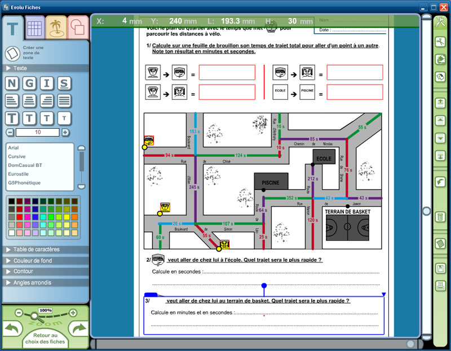451x351 pixels.
Task: Toggle bold G text style
Action: [29, 84]
